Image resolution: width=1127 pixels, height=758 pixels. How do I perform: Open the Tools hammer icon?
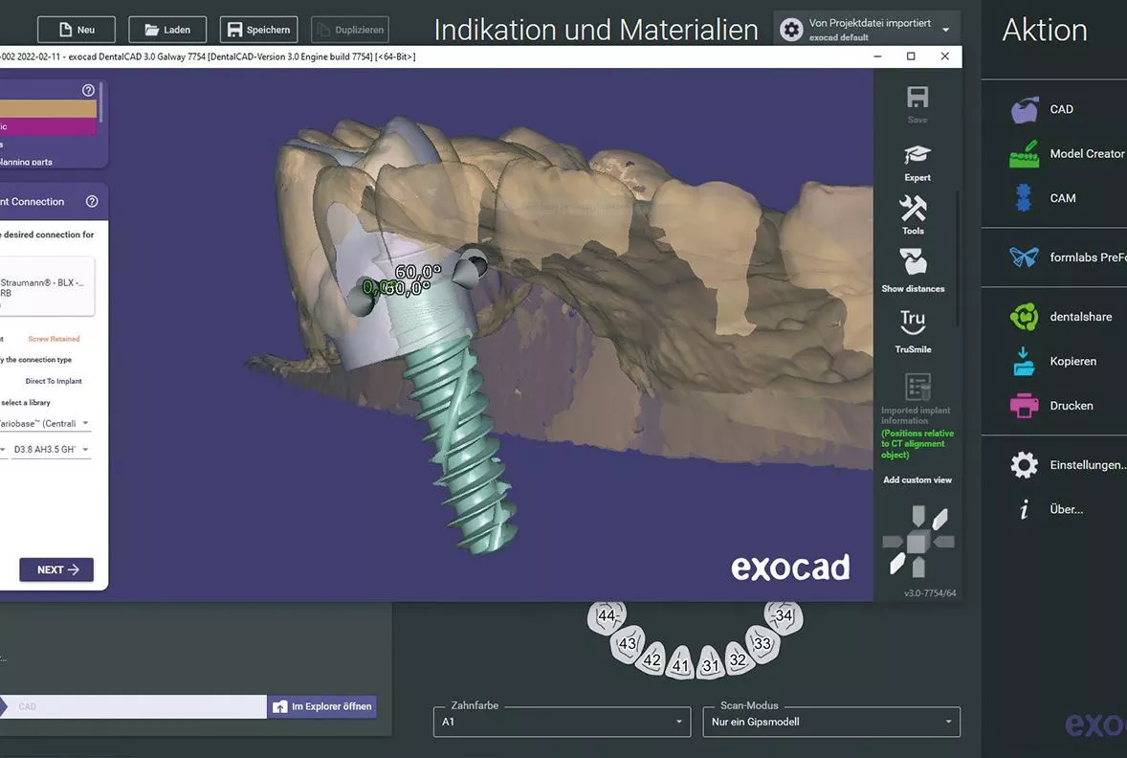pyautogui.click(x=914, y=209)
